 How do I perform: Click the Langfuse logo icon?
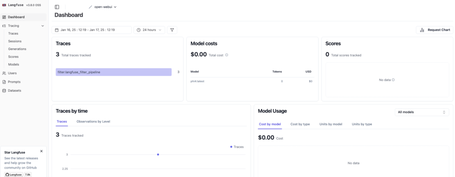coord(4,5)
